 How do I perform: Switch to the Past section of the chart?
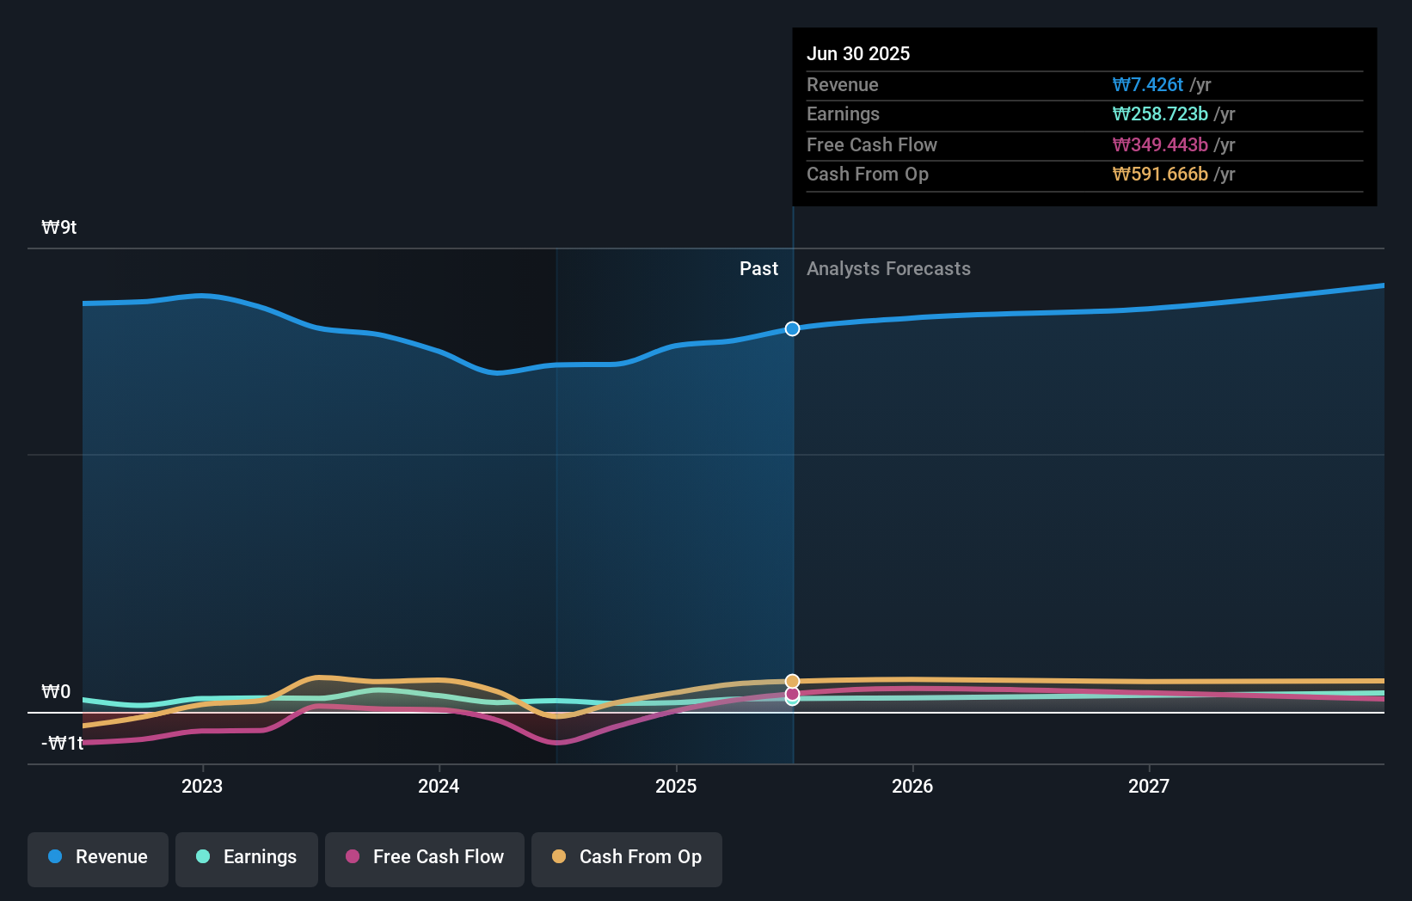[x=758, y=268]
